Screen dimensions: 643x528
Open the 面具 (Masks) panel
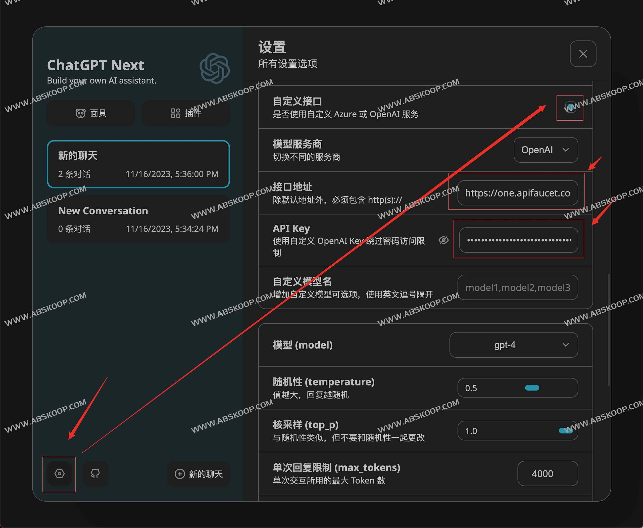click(x=90, y=113)
